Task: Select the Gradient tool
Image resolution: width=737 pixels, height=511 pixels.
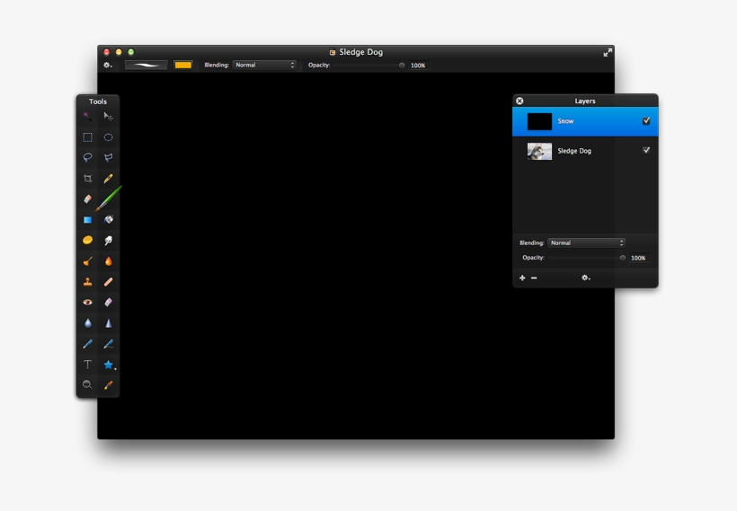Action: [x=87, y=219]
